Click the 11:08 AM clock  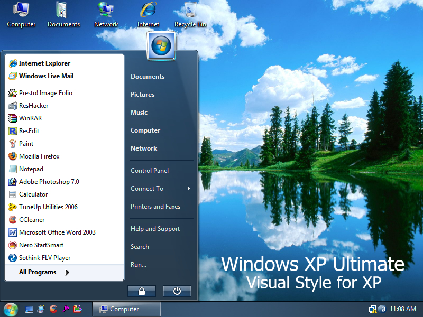click(x=403, y=309)
